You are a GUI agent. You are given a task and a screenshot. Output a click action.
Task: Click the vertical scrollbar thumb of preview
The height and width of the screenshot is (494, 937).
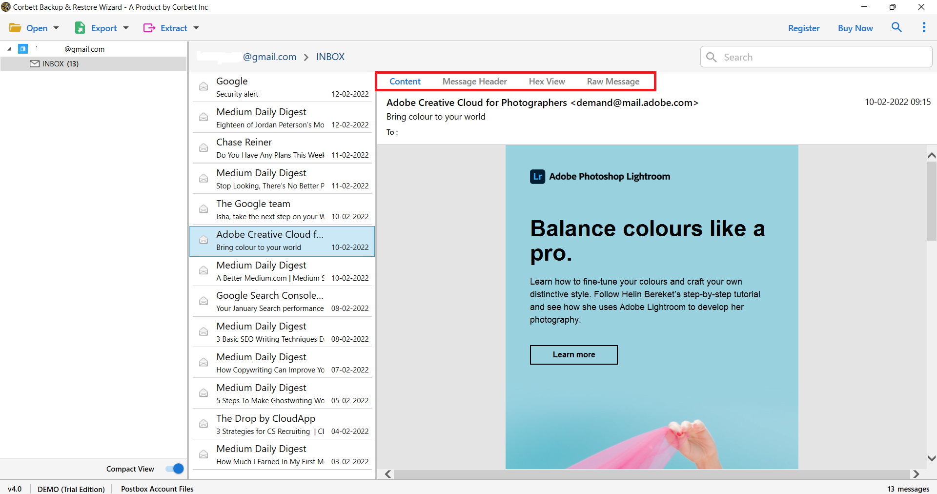click(x=932, y=201)
